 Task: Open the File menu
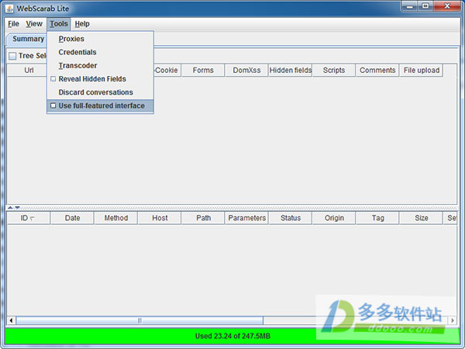coord(13,24)
